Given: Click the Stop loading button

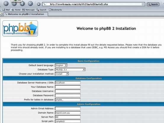Looking at the screenshot, I should click(30, 4).
